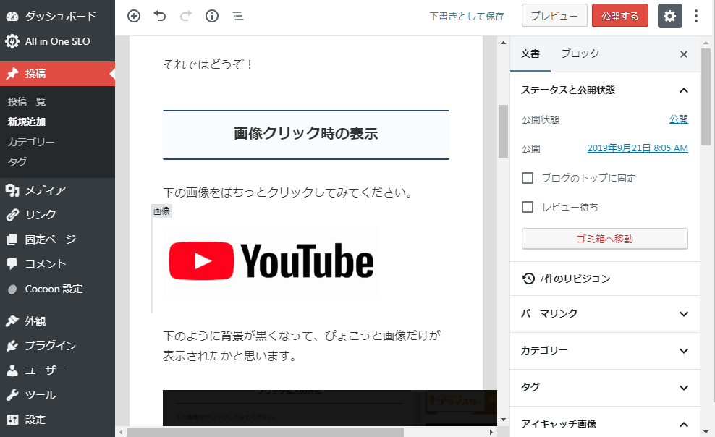The height and width of the screenshot is (437, 715).
Task: Click the 公開 visibility link
Action: click(x=679, y=119)
